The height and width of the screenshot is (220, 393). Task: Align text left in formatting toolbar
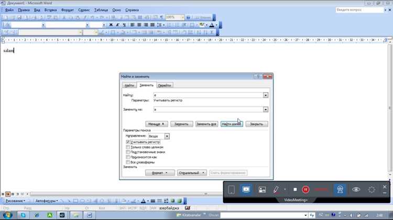tap(133, 25)
